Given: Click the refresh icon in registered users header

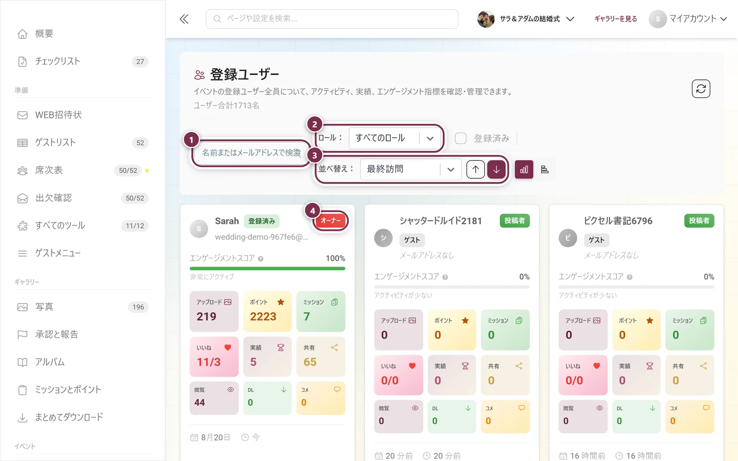Looking at the screenshot, I should coord(701,89).
